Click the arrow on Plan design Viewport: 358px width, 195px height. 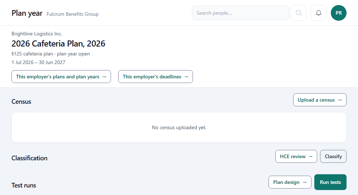click(x=305, y=182)
